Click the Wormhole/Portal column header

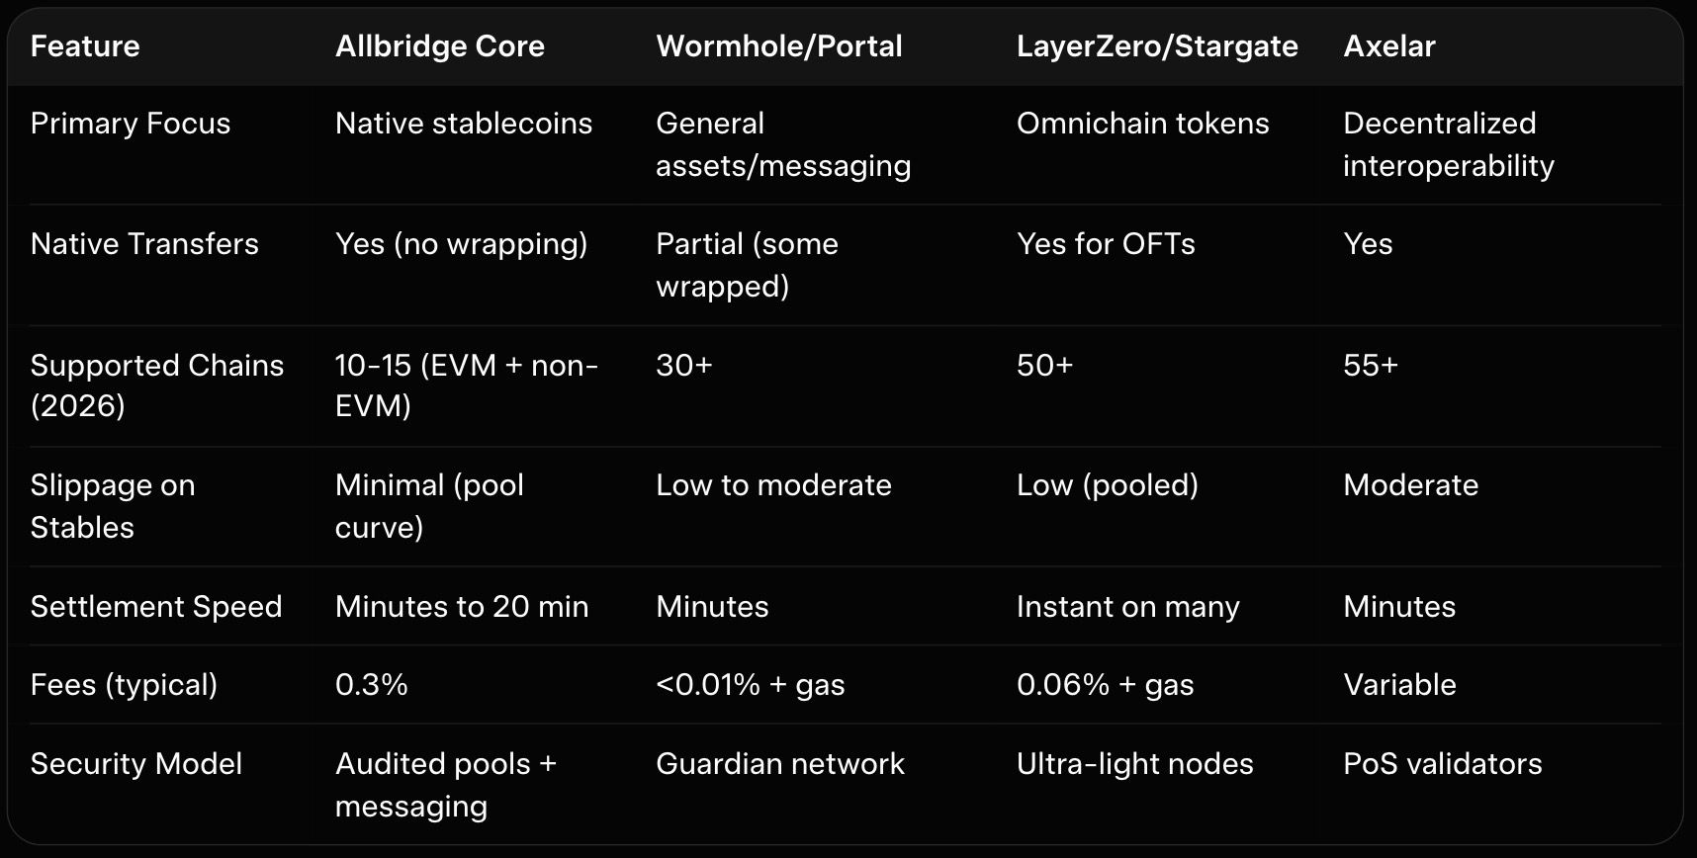pos(778,46)
